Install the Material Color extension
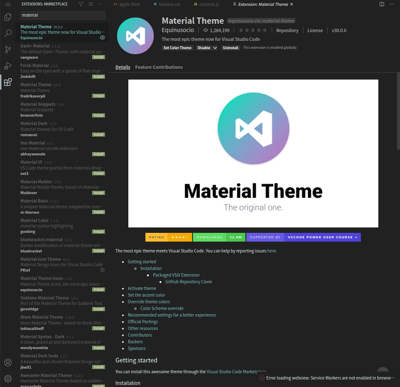This screenshot has height=387, width=400. coord(98,232)
